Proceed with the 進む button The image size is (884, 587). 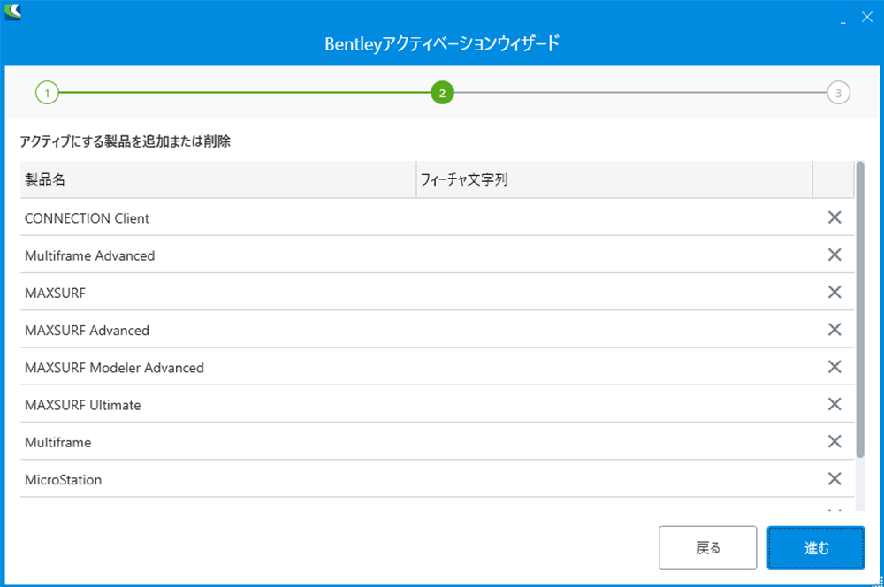pos(816,547)
